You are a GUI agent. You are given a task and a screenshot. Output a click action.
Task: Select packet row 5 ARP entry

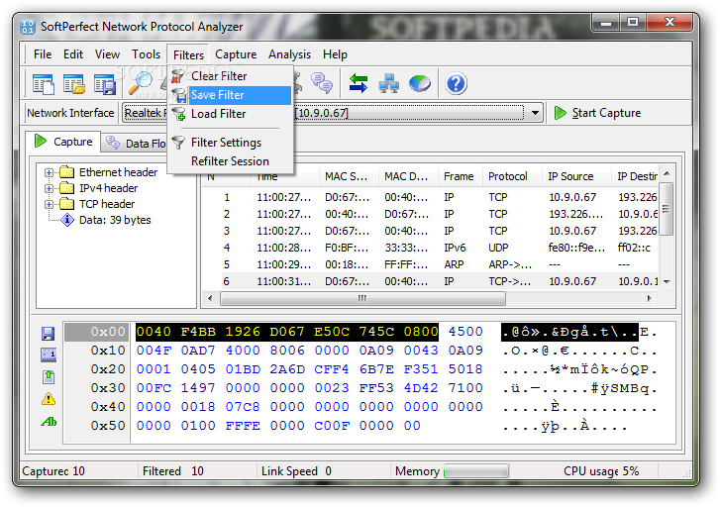(x=432, y=264)
